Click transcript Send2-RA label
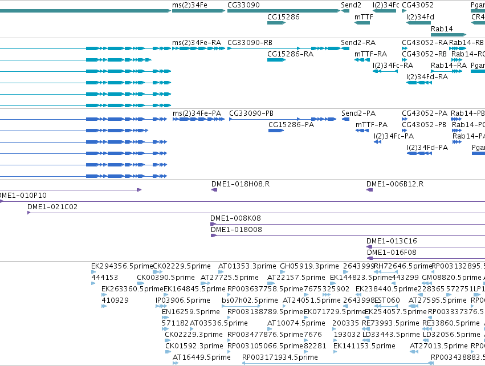Screen dimensions: 485x366 (358, 42)
